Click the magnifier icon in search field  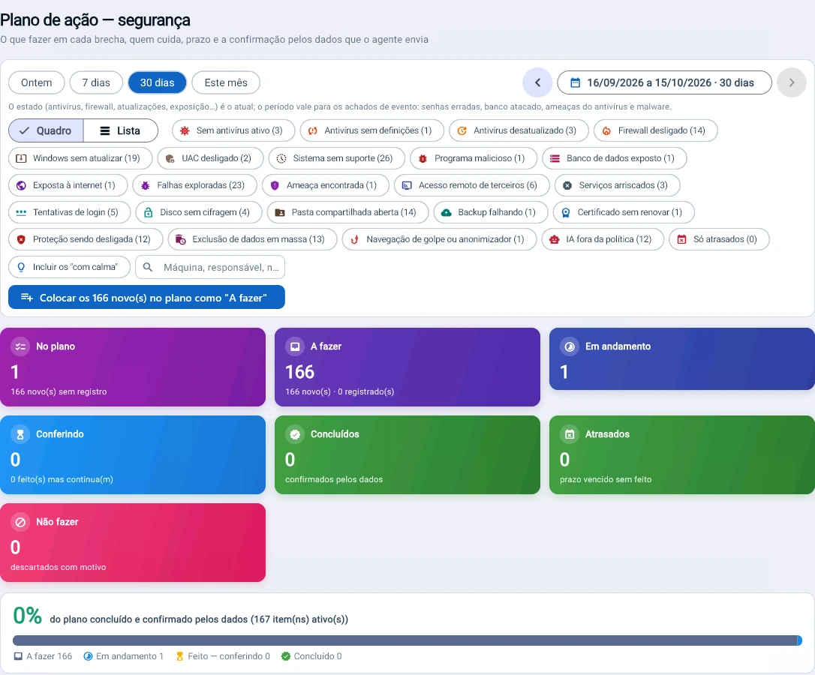click(148, 267)
